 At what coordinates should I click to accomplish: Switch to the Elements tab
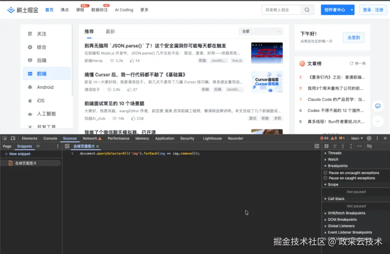click(x=29, y=138)
